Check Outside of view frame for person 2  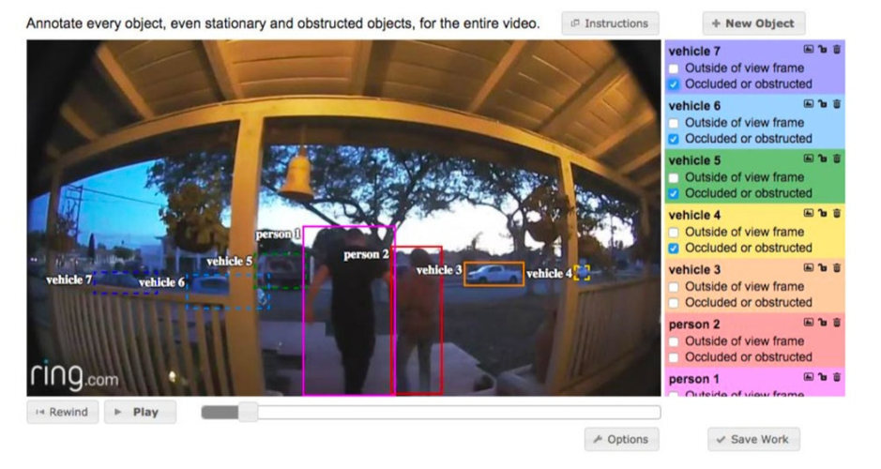pos(674,341)
